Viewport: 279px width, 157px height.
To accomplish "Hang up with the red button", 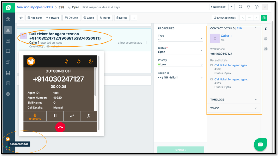I will pos(60,127).
